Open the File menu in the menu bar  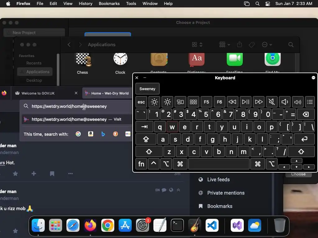click(40, 4)
